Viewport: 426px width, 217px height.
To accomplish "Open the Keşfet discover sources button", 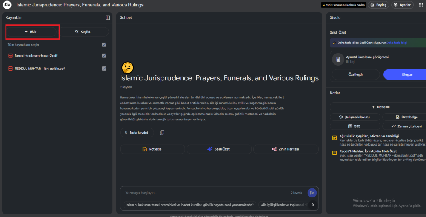I will [83, 32].
